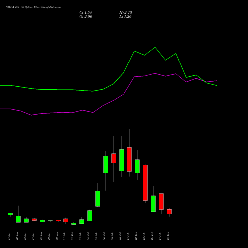Select the close value C: 1.54
The height and width of the screenshot is (248, 248).
click(x=86, y=13)
